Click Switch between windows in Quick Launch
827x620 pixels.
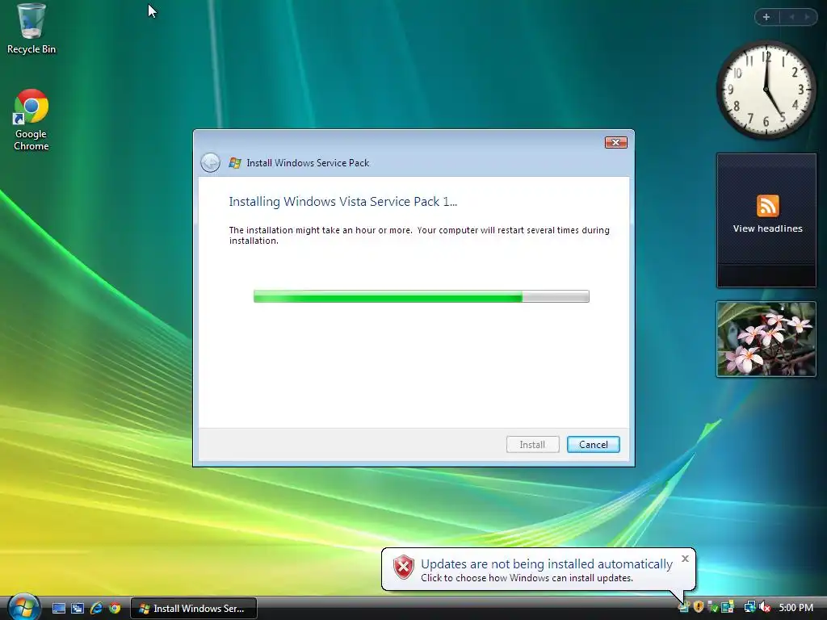78,608
